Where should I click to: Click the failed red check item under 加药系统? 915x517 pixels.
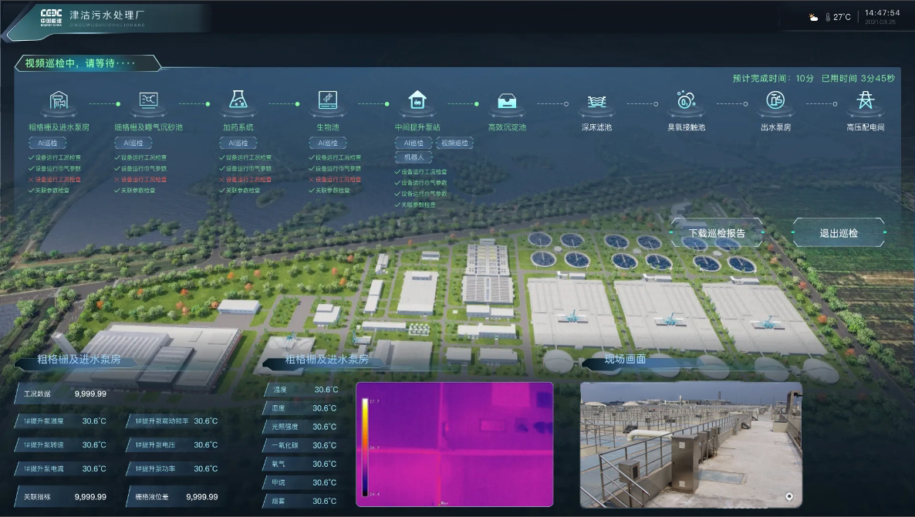click(248, 179)
